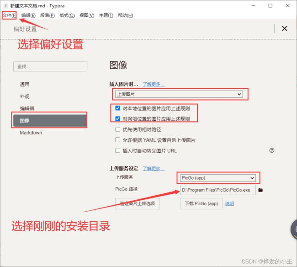The height and width of the screenshot is (267, 297).
Task: Close the preferences panel with X
Action: [x=284, y=28]
